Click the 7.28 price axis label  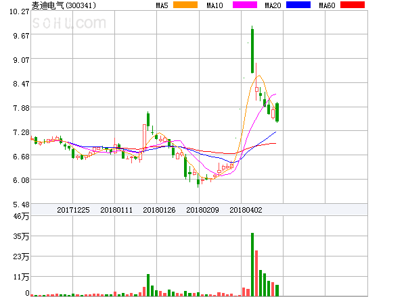pyautogui.click(x=21, y=132)
